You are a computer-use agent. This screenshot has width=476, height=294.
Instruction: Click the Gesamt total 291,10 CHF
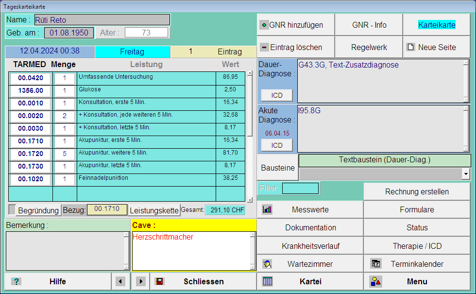click(225, 210)
